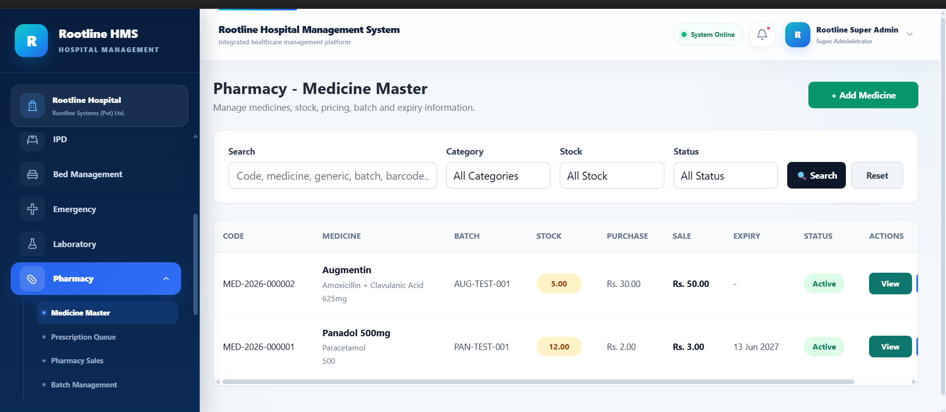946x412 pixels.
Task: Expand the Super Admin profile chevron
Action: (x=910, y=34)
